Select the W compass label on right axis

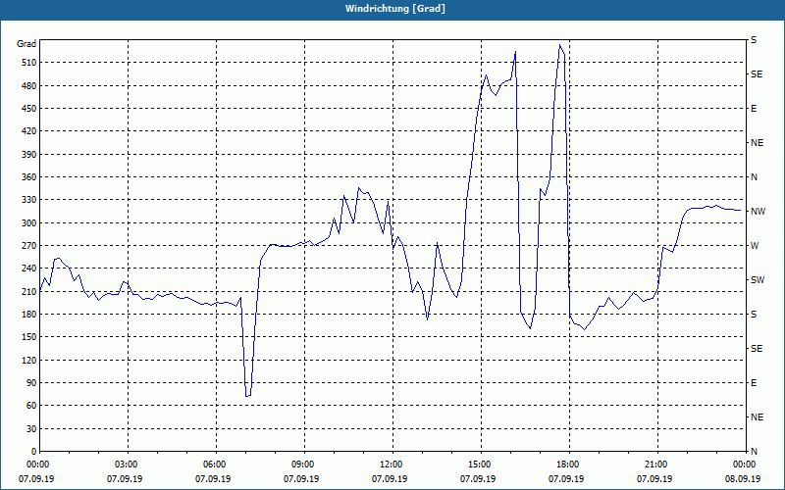(x=755, y=246)
